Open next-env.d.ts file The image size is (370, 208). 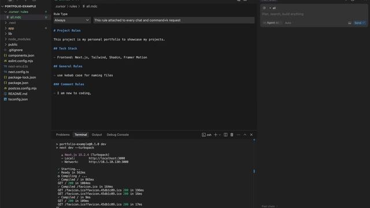[x=18, y=66]
